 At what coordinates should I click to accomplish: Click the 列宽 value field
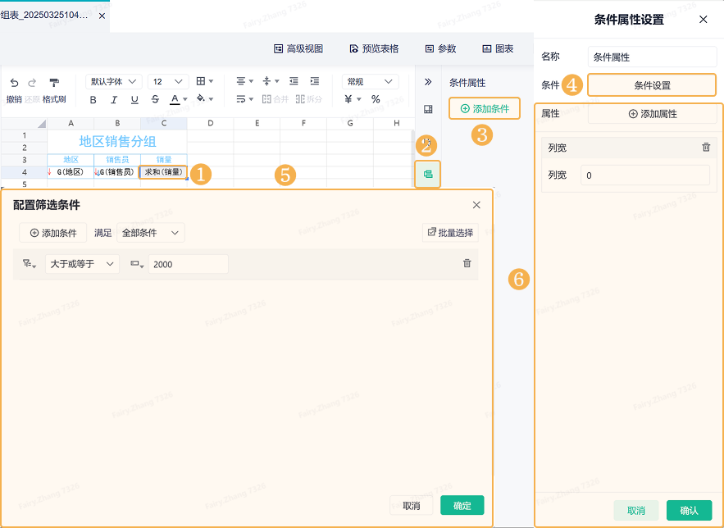[645, 175]
